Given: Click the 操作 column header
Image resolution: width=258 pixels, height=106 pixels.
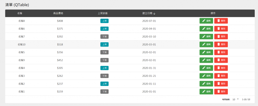Looking at the screenshot, I should pos(213,13).
